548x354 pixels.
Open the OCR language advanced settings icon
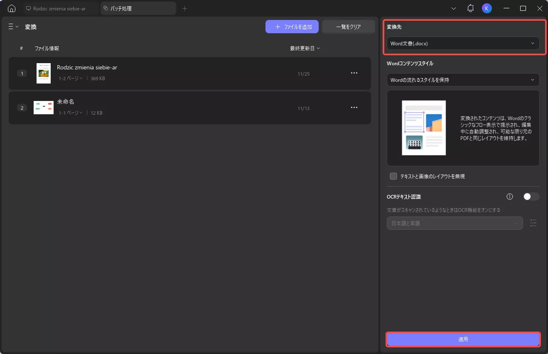pos(533,223)
